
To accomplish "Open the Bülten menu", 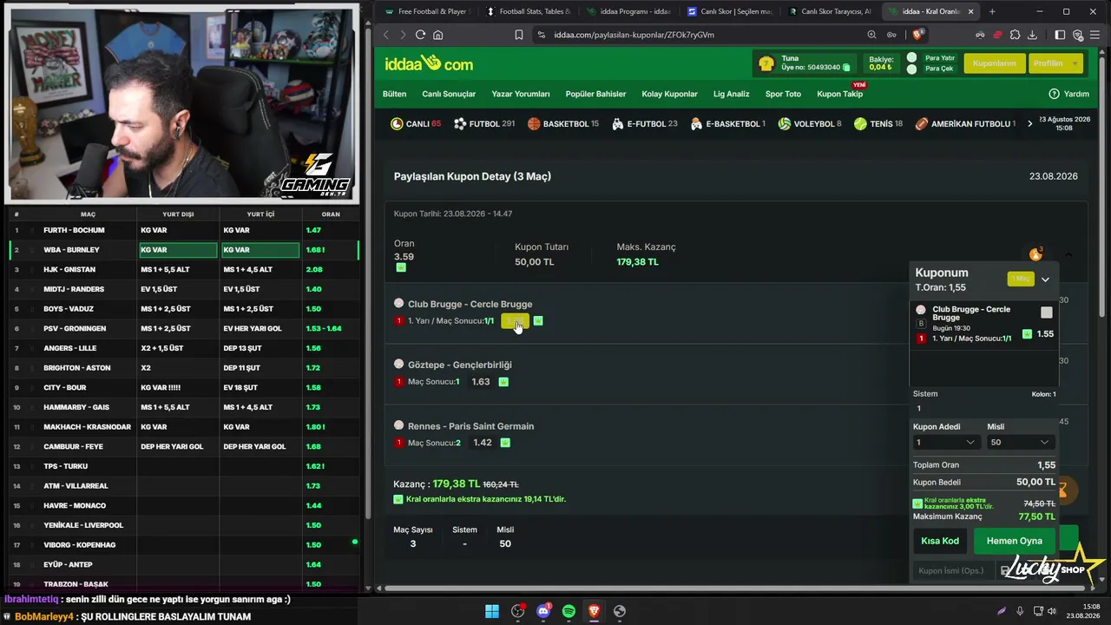I will point(394,94).
